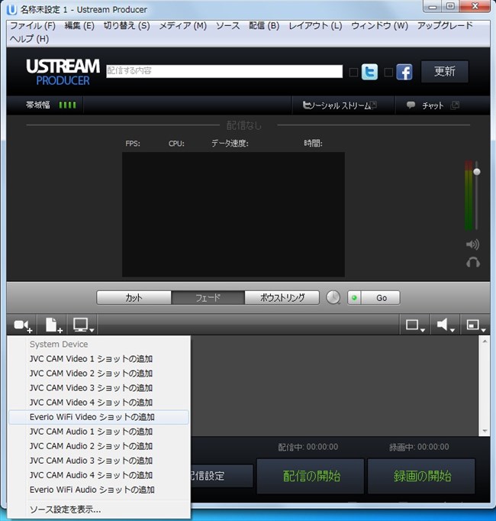Select Everio WiFi Video ショットの追加
Screen dimensions: 496x521
click(92, 417)
